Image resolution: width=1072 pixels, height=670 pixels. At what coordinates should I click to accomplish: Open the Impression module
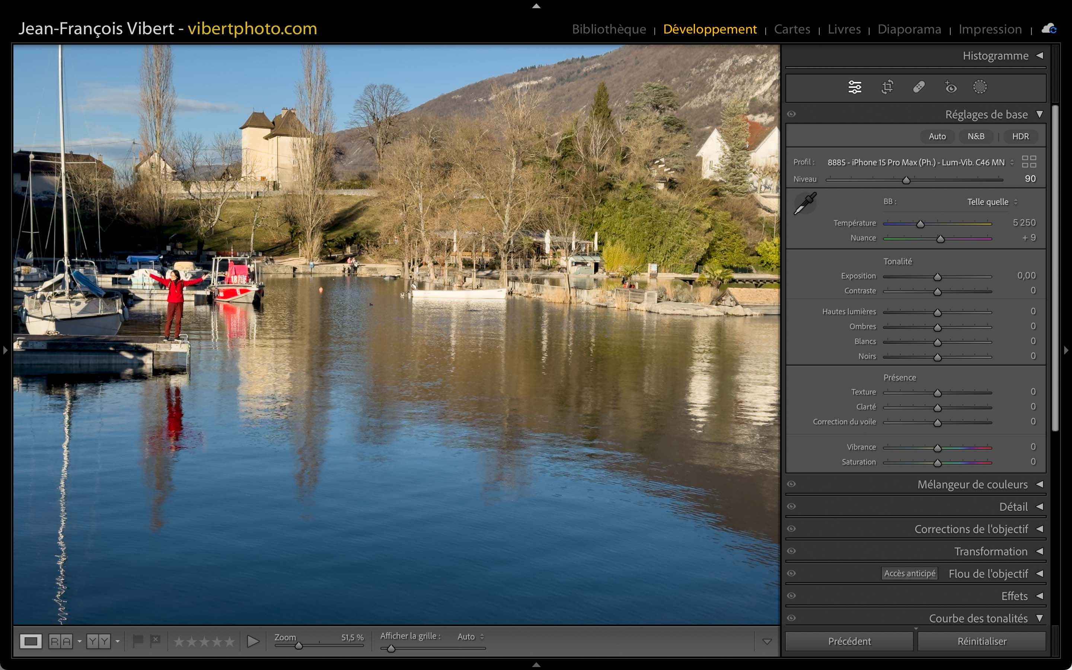(990, 29)
